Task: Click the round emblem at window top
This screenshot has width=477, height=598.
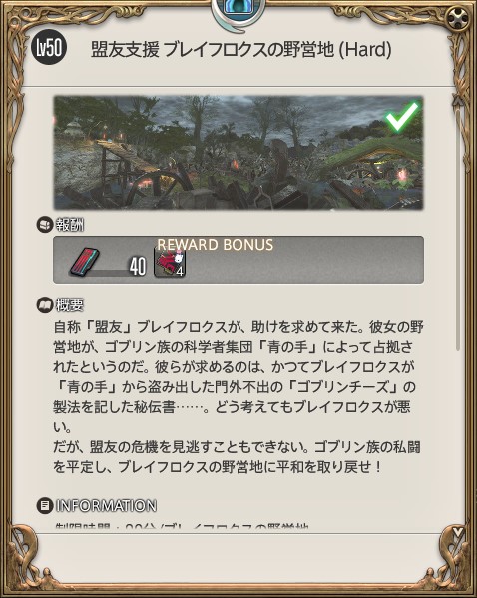Action: tap(238, 11)
